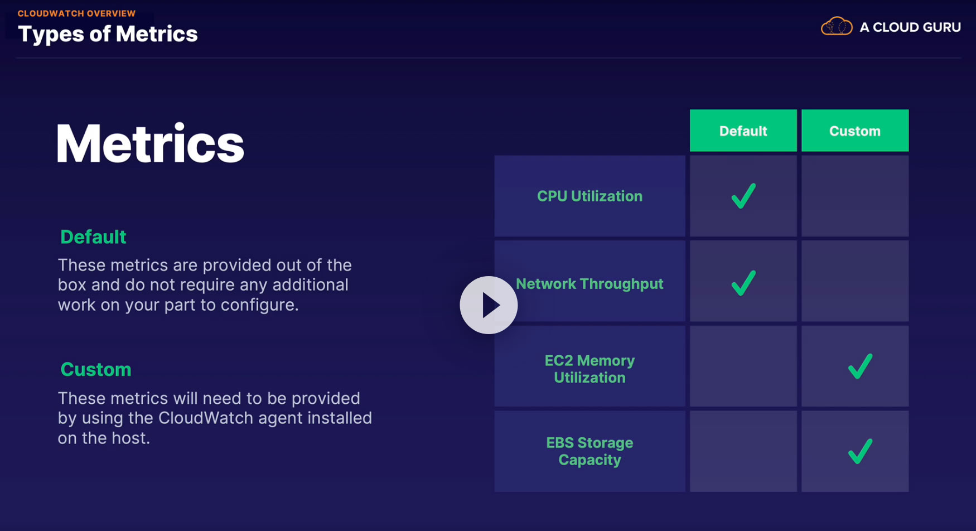This screenshot has height=531, width=976.
Task: Click the Network Throughput default checkmark
Action: (743, 283)
